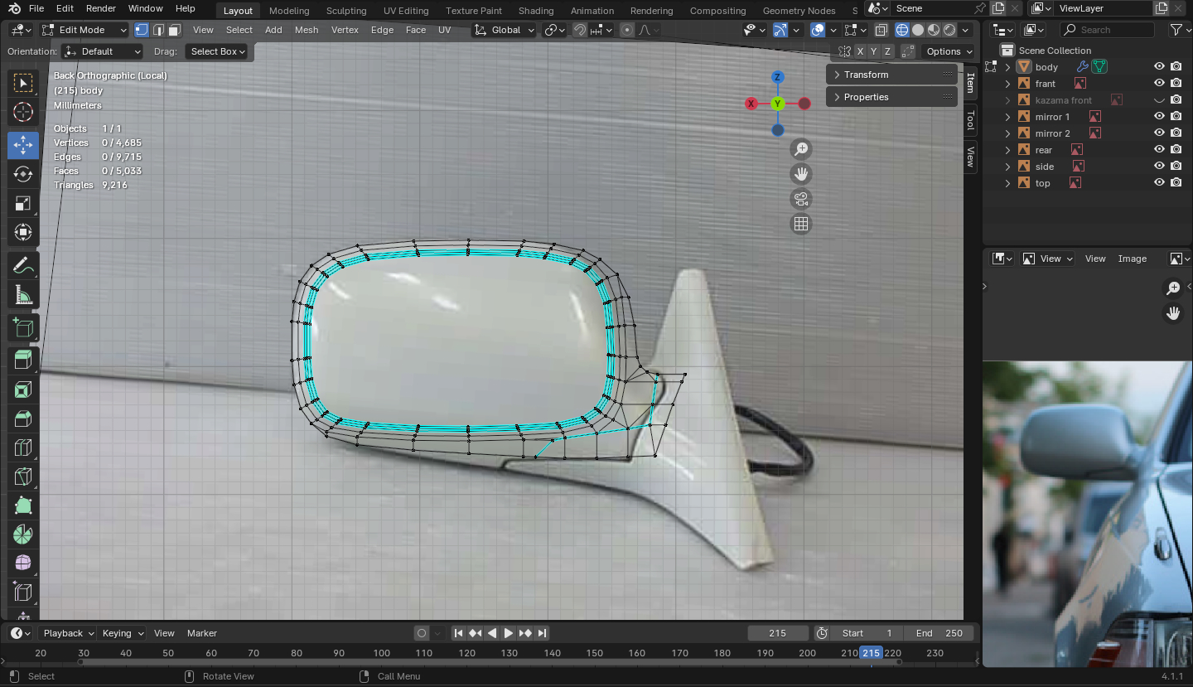Expand the Properties panel
The height and width of the screenshot is (687, 1193).
(x=891, y=97)
